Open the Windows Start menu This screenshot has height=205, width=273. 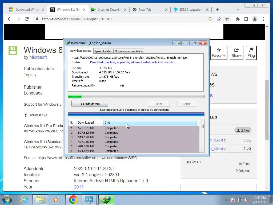7,200
